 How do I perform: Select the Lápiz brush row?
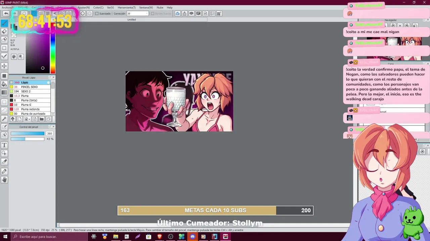[x=30, y=82]
